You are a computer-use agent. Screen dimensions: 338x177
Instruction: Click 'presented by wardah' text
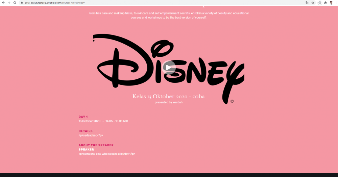tap(169, 102)
